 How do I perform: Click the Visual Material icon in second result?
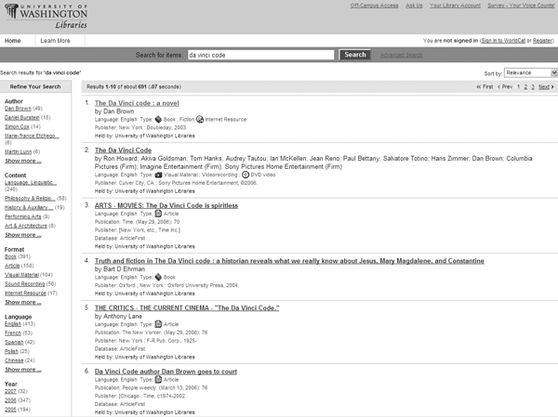(x=157, y=174)
